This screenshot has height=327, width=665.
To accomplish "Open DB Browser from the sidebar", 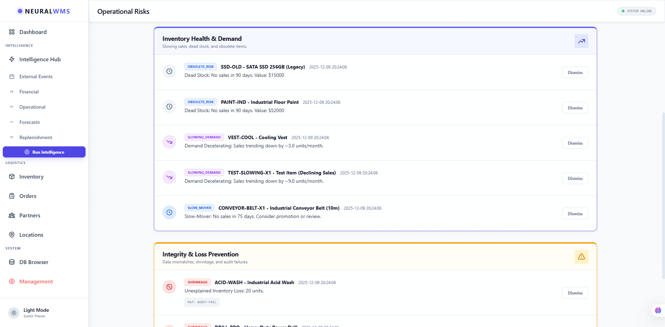I will tap(34, 262).
